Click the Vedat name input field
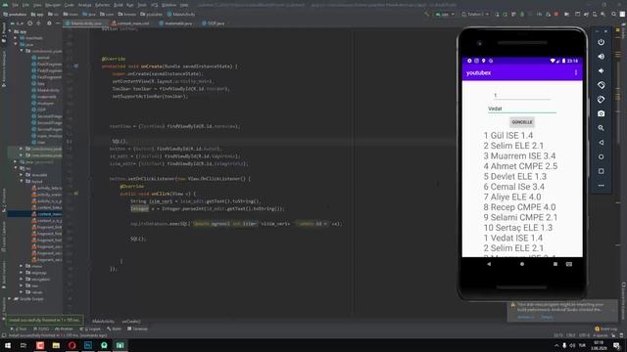The height and width of the screenshot is (352, 627). click(x=522, y=109)
